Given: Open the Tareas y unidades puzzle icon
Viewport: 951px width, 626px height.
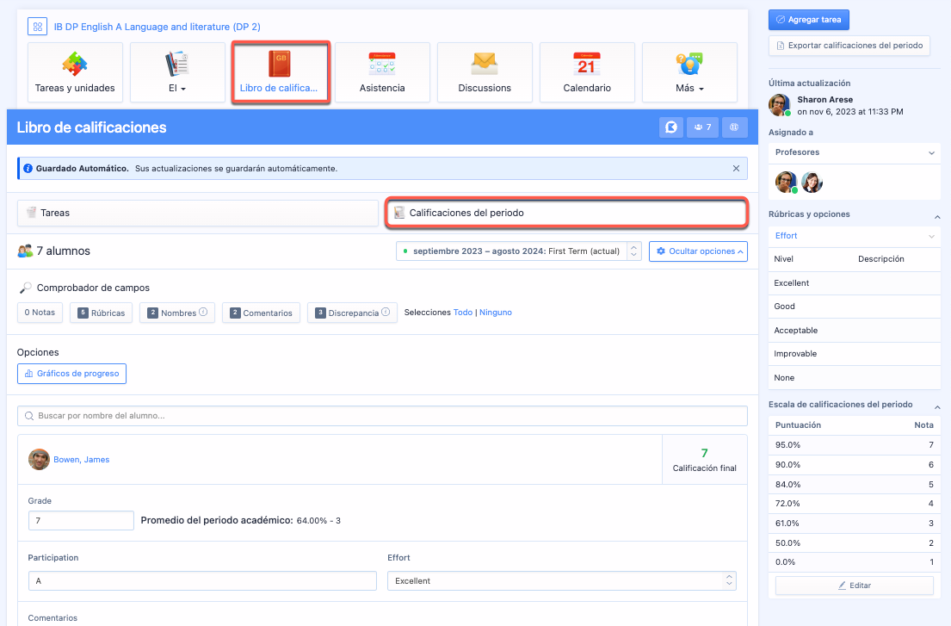Looking at the screenshot, I should click(x=75, y=65).
